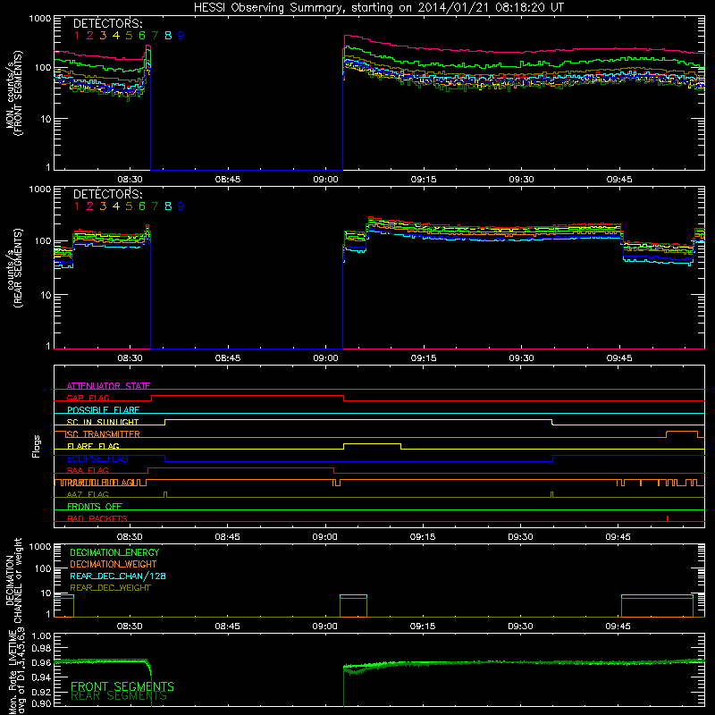Image resolution: width=715 pixels, height=715 pixels.
Task: Click the 10 y-axis value of rear segments plot
Action: (46, 295)
